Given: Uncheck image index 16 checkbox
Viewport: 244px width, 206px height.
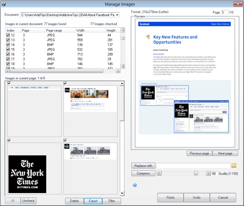Looking at the screenshot, I should [8, 54].
